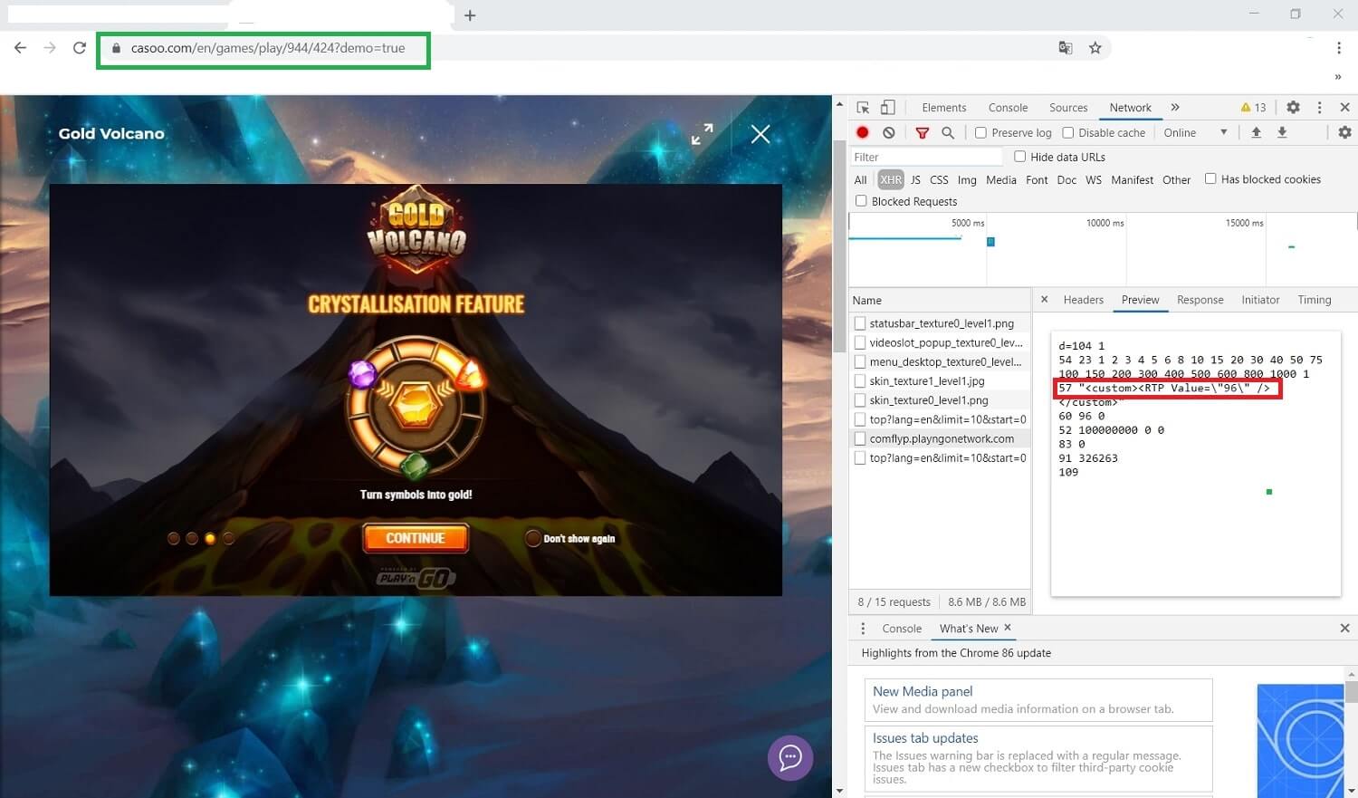Open Chrome's three-dot menu
Viewport: 1358px width, 798px height.
[1338, 48]
